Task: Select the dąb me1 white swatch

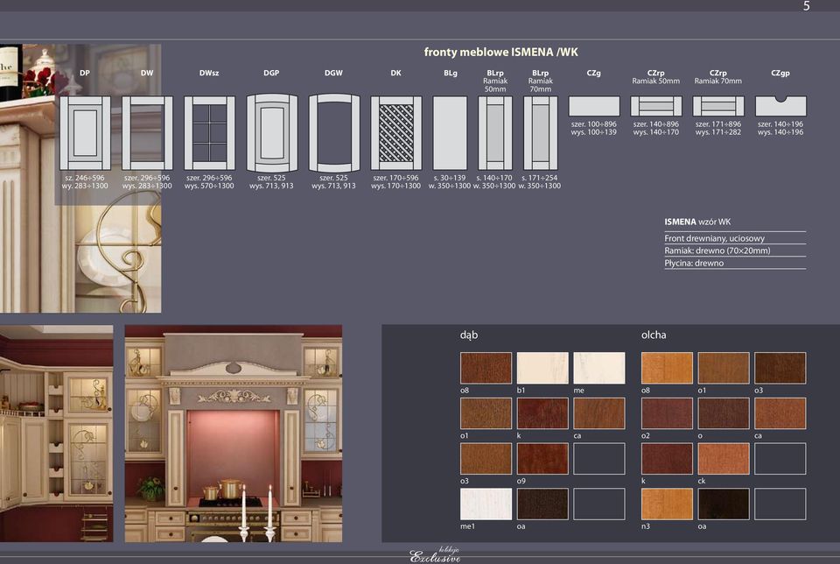Action: [486, 504]
